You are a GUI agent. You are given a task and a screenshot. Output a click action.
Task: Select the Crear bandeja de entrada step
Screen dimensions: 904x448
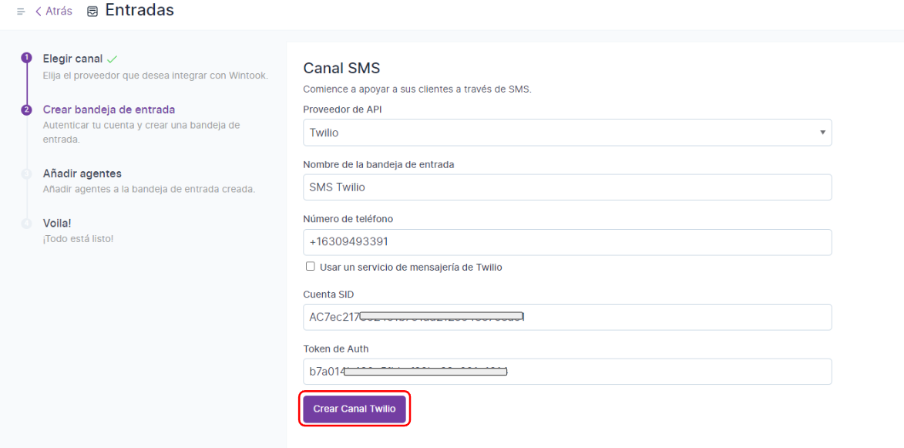pyautogui.click(x=109, y=109)
